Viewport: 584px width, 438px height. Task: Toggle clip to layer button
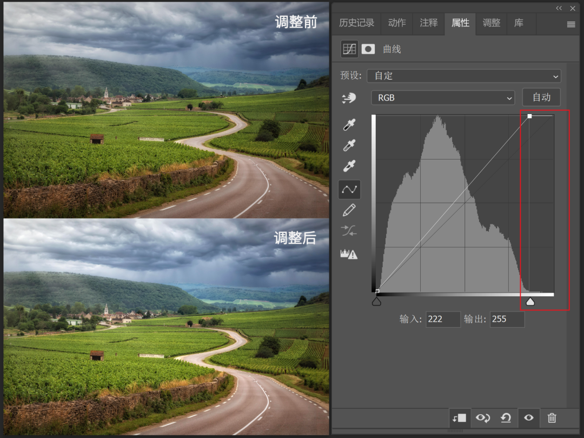pyautogui.click(x=459, y=417)
